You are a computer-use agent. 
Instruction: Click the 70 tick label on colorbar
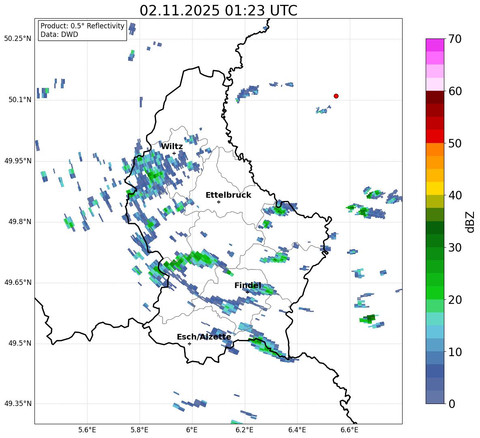(x=455, y=39)
